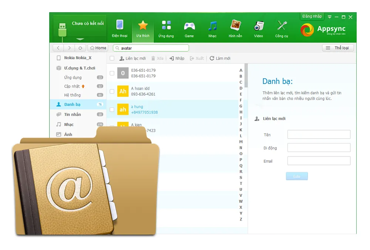Open the Công cụ tools icon
The width and height of the screenshot is (370, 250).
coord(282,26)
